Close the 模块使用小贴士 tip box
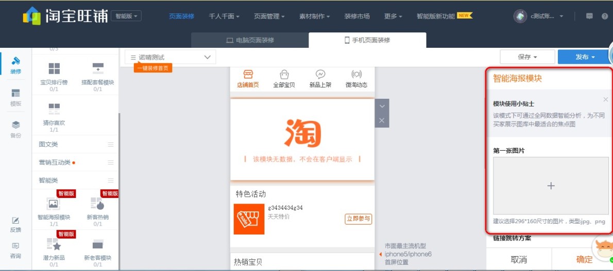The width and height of the screenshot is (613, 271). click(605, 99)
